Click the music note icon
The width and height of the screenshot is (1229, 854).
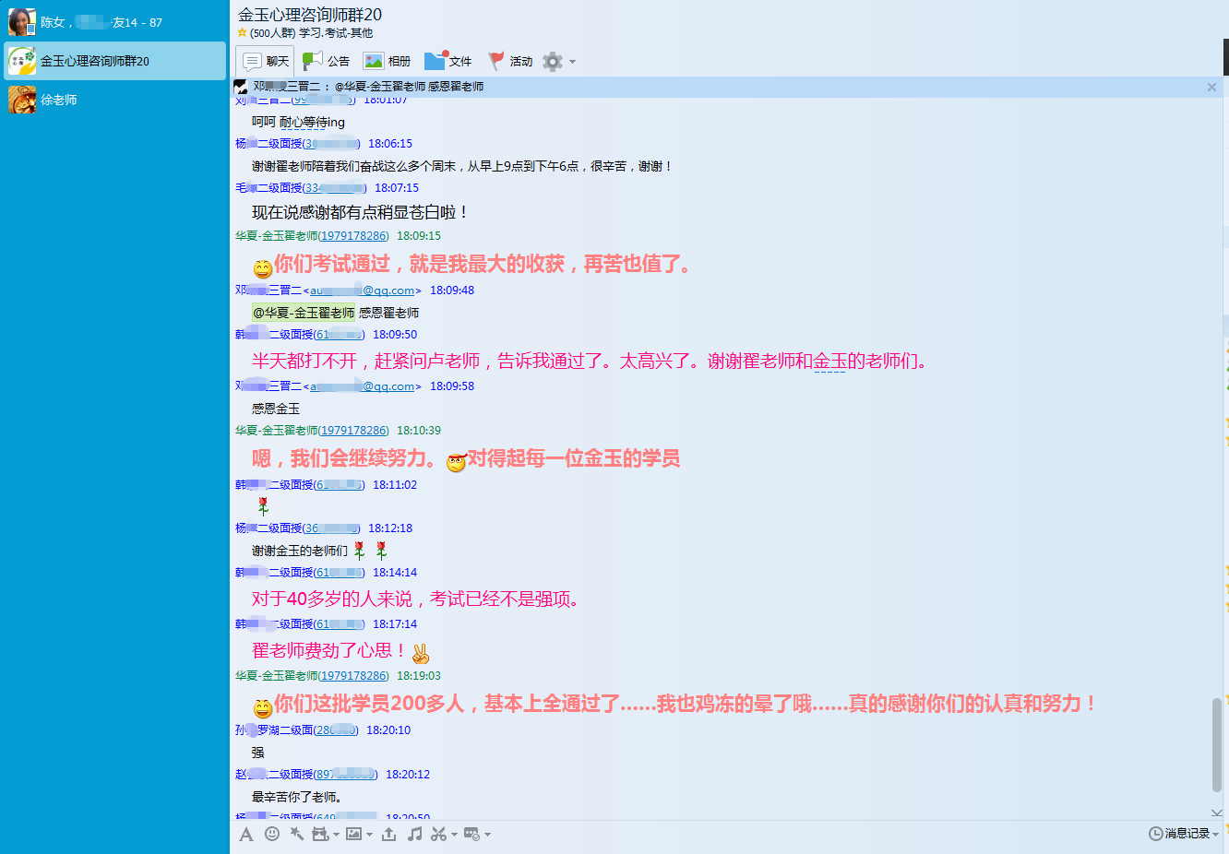(x=415, y=834)
